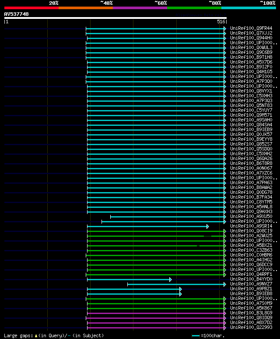Viewport: 280px width, 339px height.
Task: Click the cyan ~100% legend segment
Action: click(x=249, y=8)
